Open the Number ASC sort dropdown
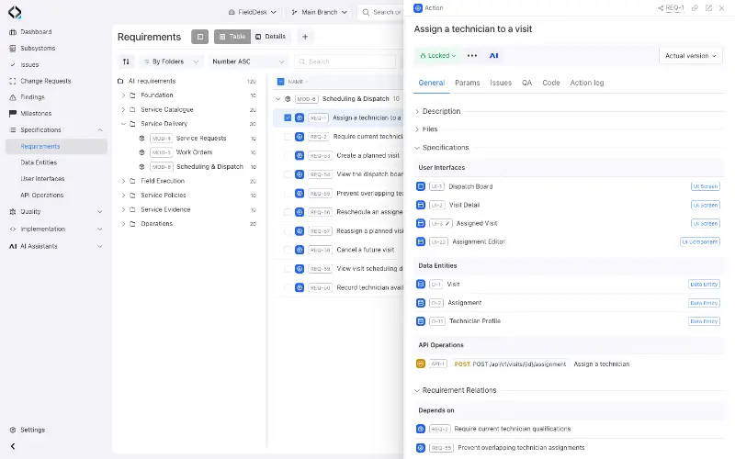 [x=248, y=62]
